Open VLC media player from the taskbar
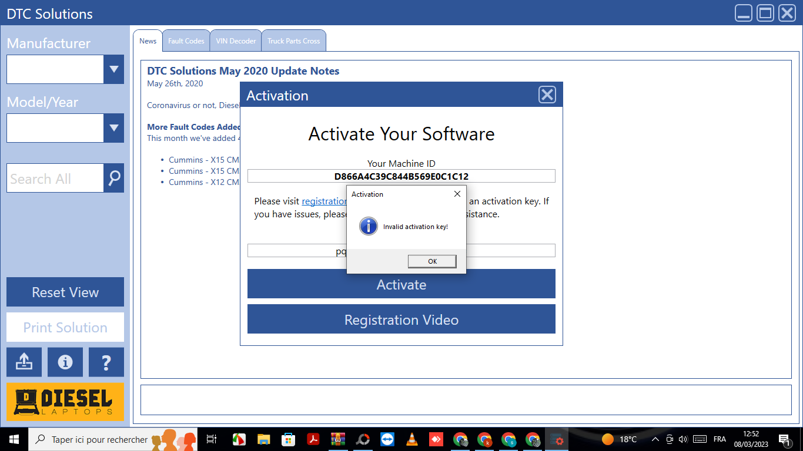Image resolution: width=803 pixels, height=451 pixels. coord(413,439)
